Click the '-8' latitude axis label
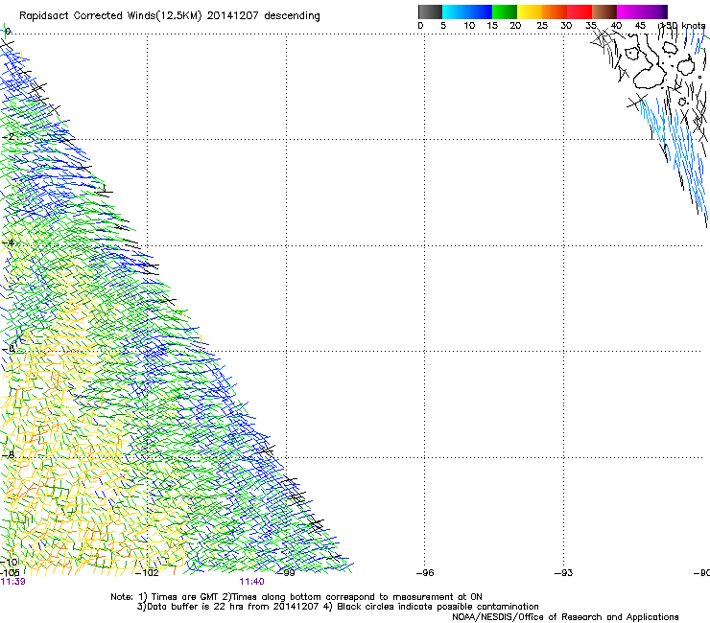 click(x=9, y=454)
